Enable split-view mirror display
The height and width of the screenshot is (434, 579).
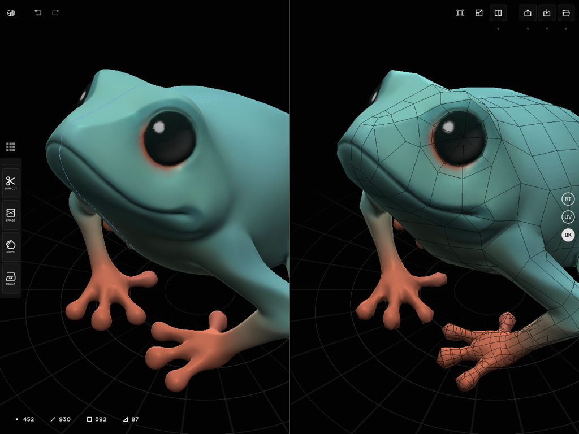click(x=498, y=12)
